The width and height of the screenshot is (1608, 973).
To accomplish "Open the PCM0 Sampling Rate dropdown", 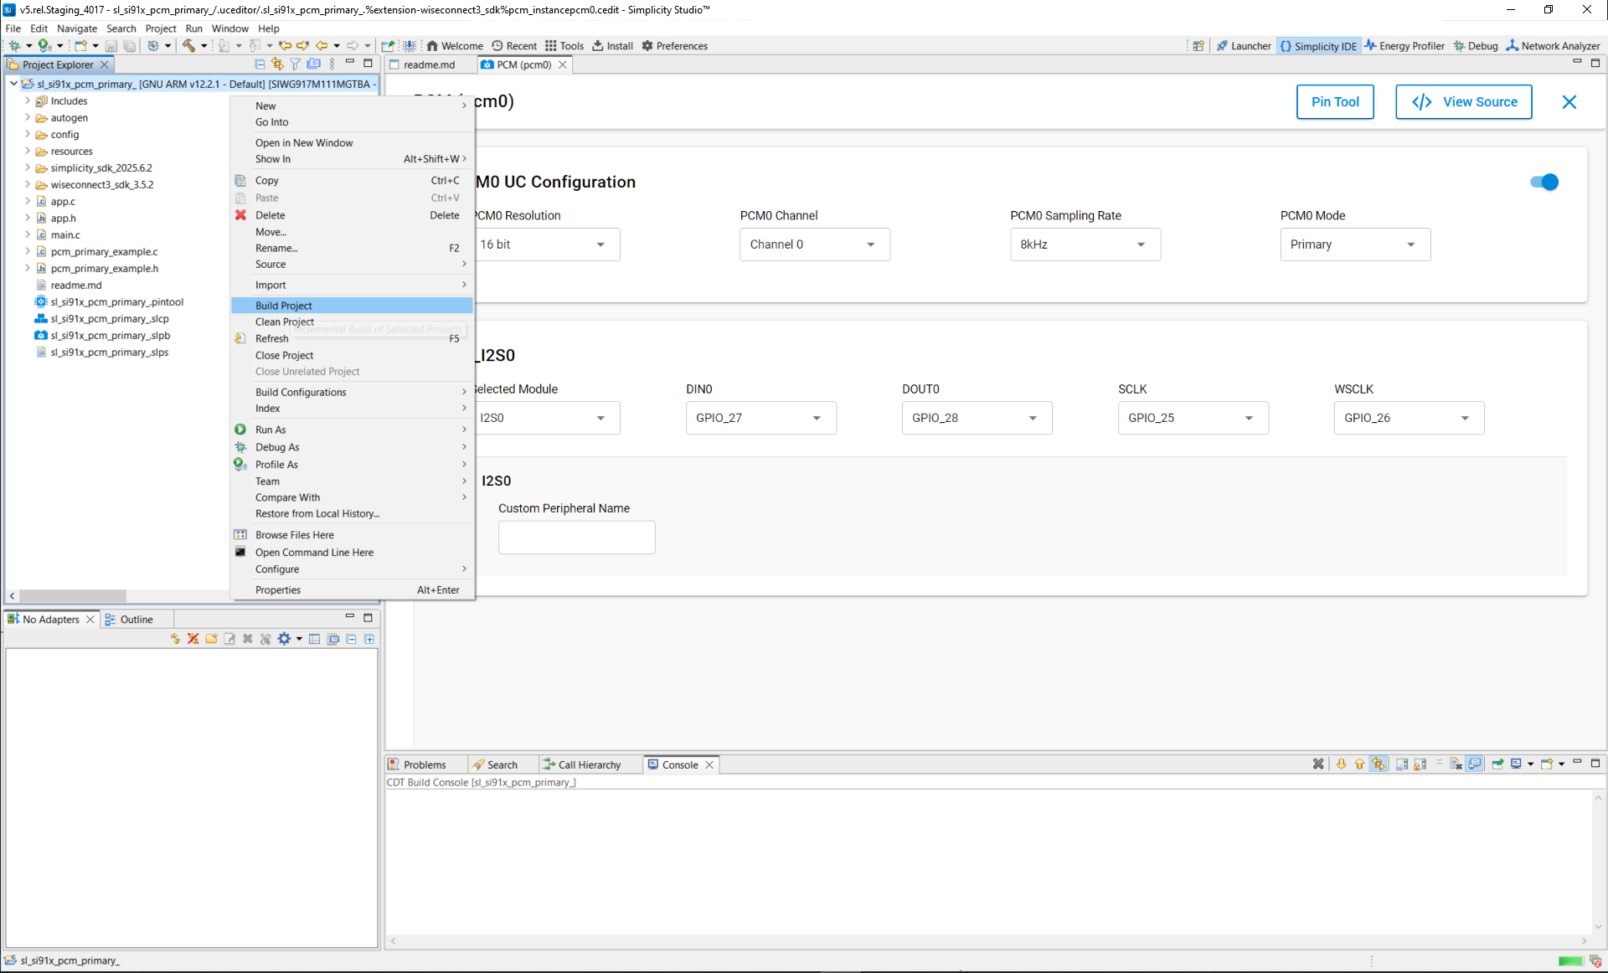I will [1085, 245].
